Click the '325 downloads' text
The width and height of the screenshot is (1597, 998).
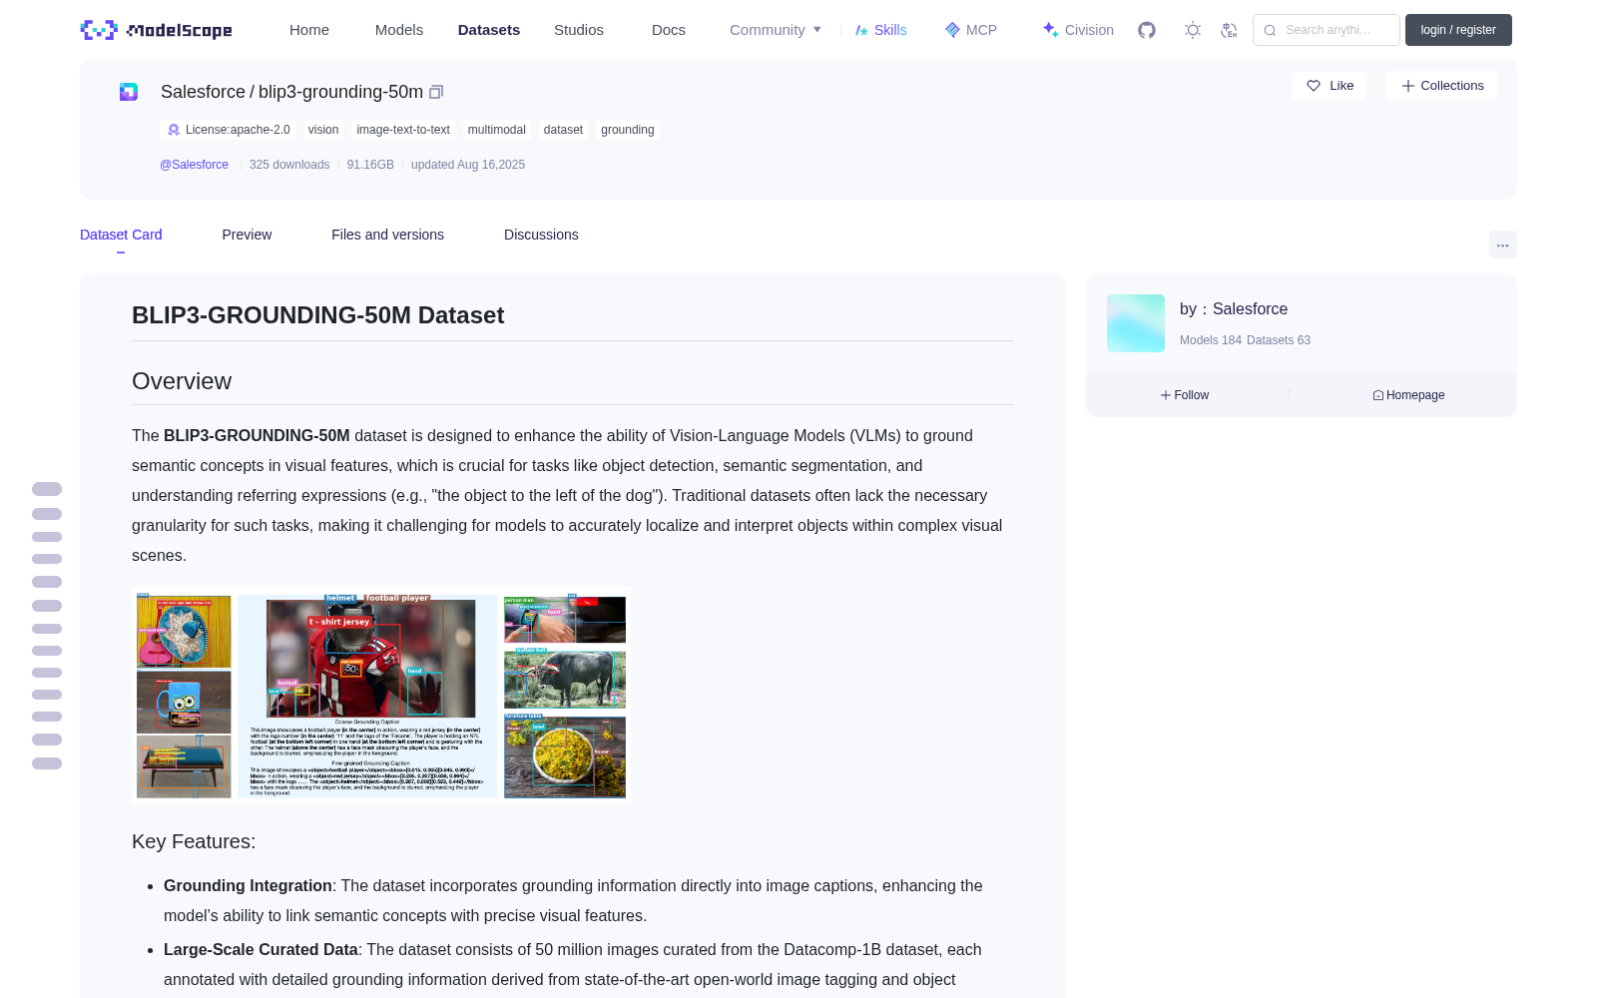coord(289,165)
